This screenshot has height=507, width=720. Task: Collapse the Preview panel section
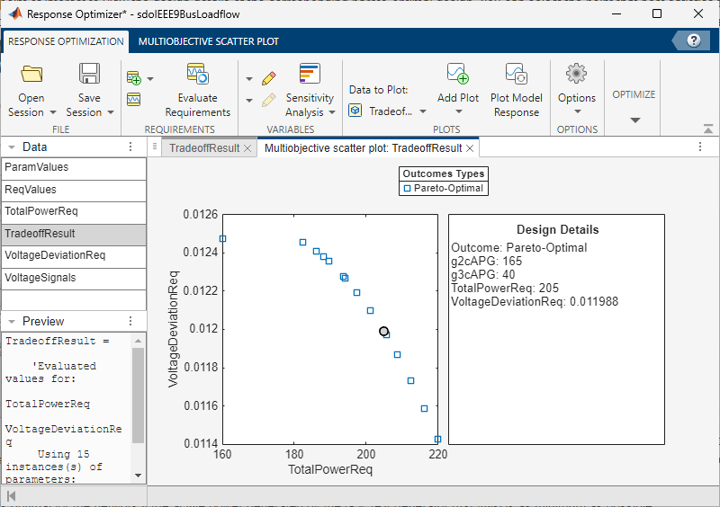pos(10,322)
